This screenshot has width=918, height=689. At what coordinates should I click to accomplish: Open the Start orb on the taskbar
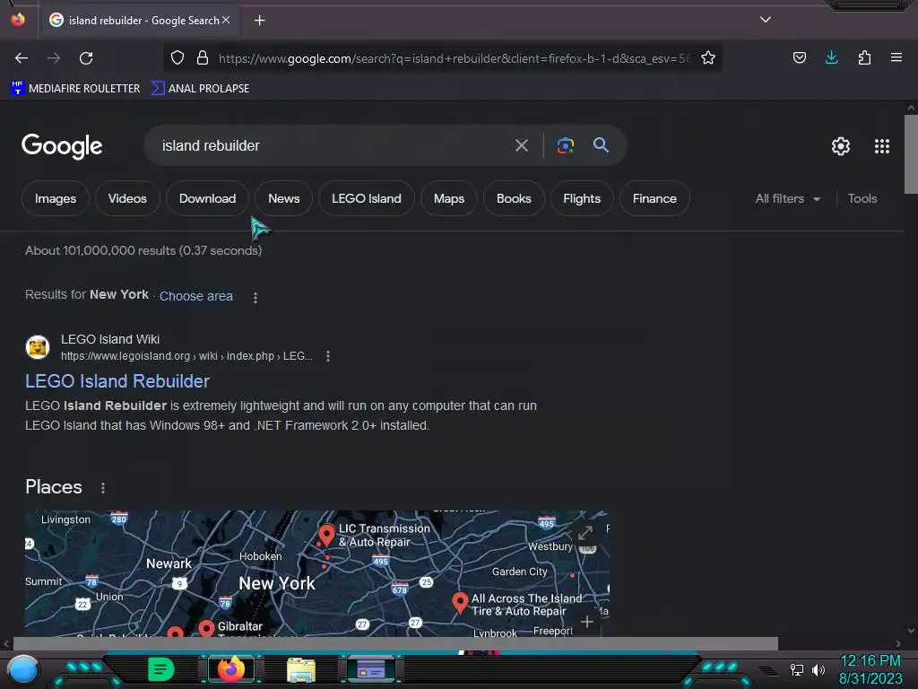[22, 669]
